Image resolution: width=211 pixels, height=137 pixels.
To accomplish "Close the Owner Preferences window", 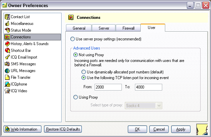I will tap(206, 5).
